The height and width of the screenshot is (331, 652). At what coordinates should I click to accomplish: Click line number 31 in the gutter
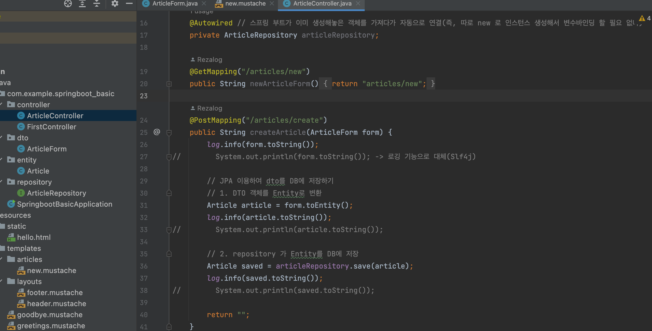coord(144,205)
